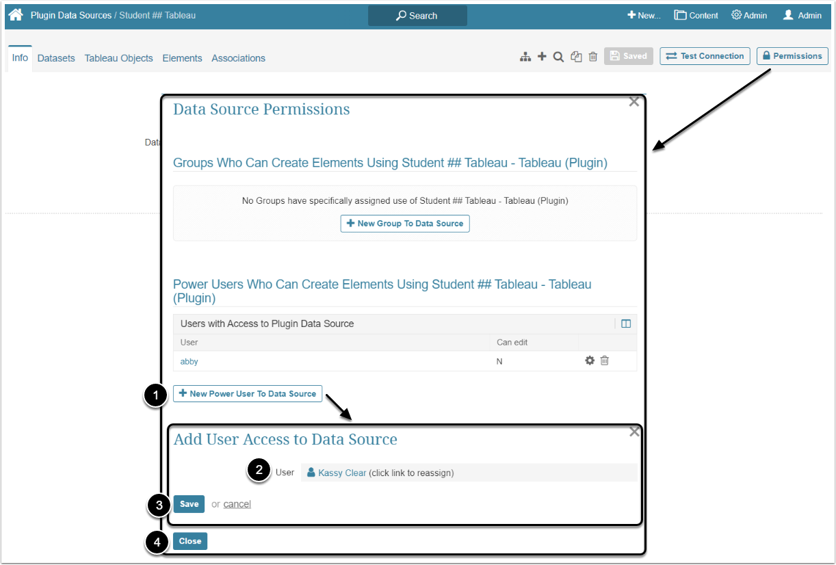Image resolution: width=836 pixels, height=565 pixels.
Task: Click the N value in Can edit column
Action: (x=499, y=361)
